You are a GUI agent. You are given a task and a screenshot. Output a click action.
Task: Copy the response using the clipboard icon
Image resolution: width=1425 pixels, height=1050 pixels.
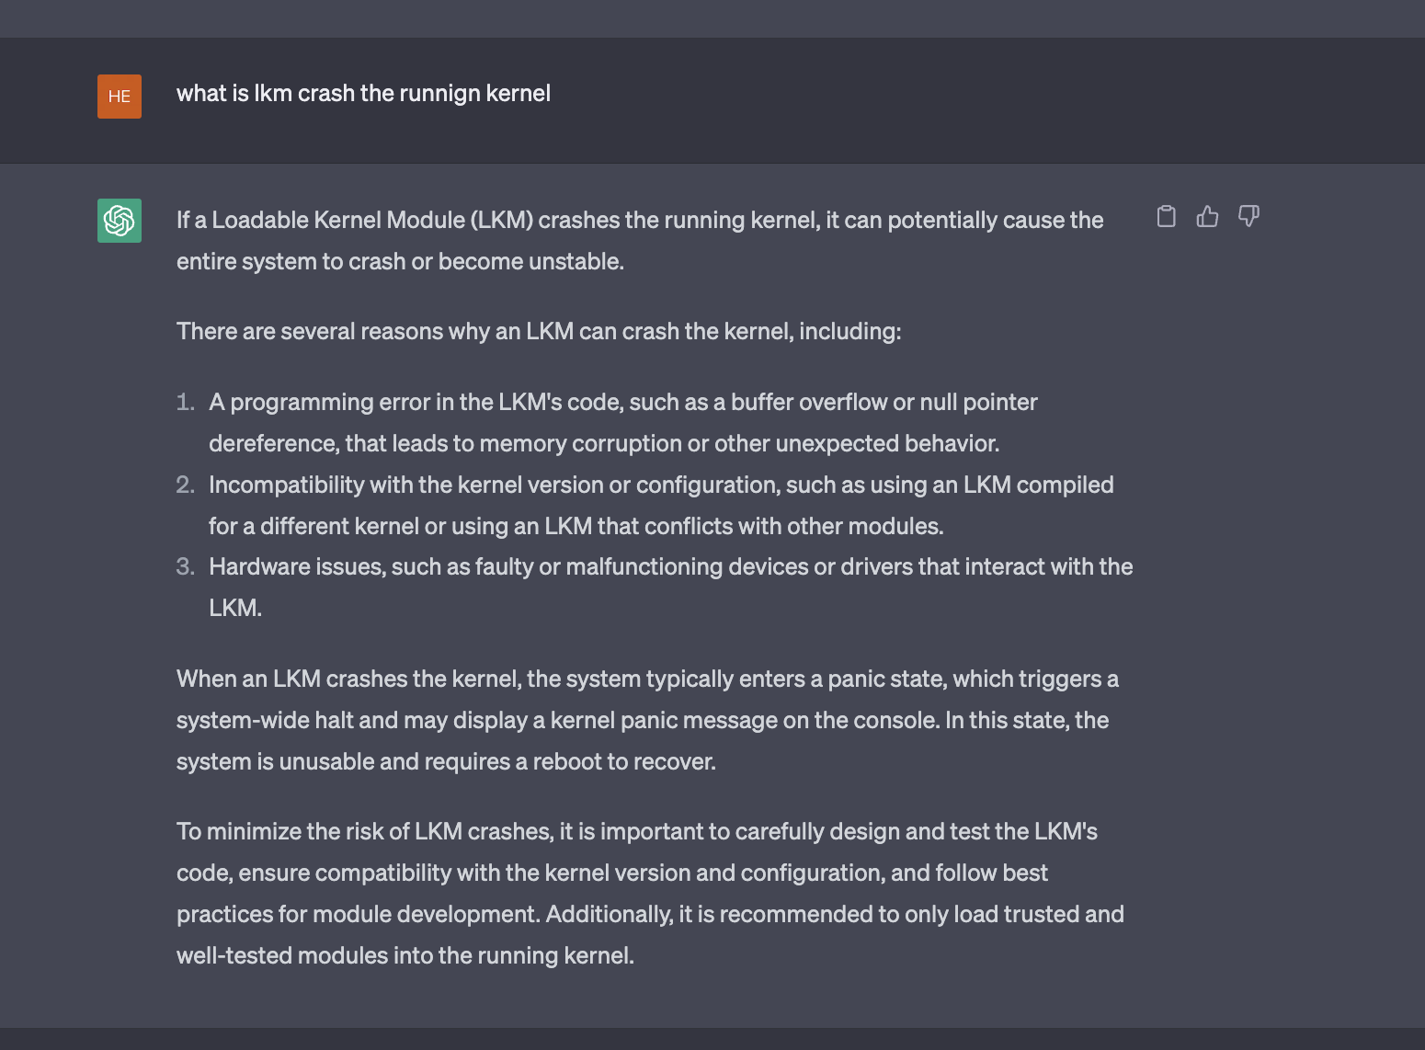coord(1166,216)
